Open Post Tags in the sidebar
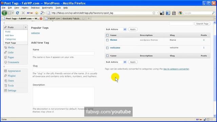Image resolution: width=217 pixels, height=122 pixels. [x=11, y=43]
